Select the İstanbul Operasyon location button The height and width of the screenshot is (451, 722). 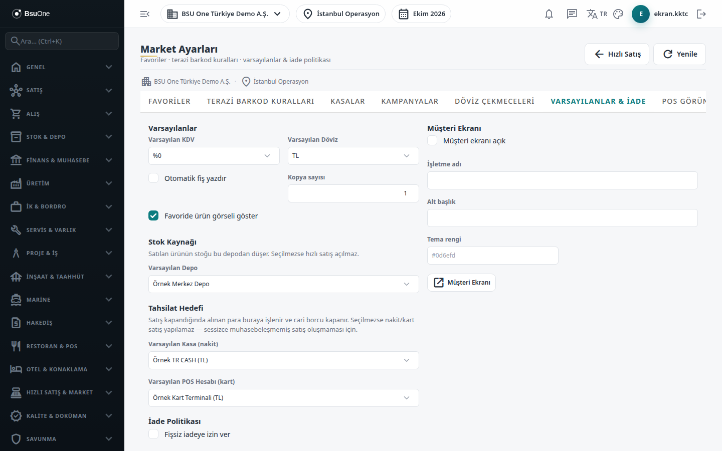(x=340, y=14)
